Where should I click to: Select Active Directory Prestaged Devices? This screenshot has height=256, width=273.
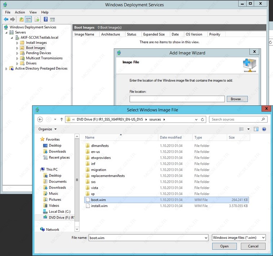pos(41,69)
